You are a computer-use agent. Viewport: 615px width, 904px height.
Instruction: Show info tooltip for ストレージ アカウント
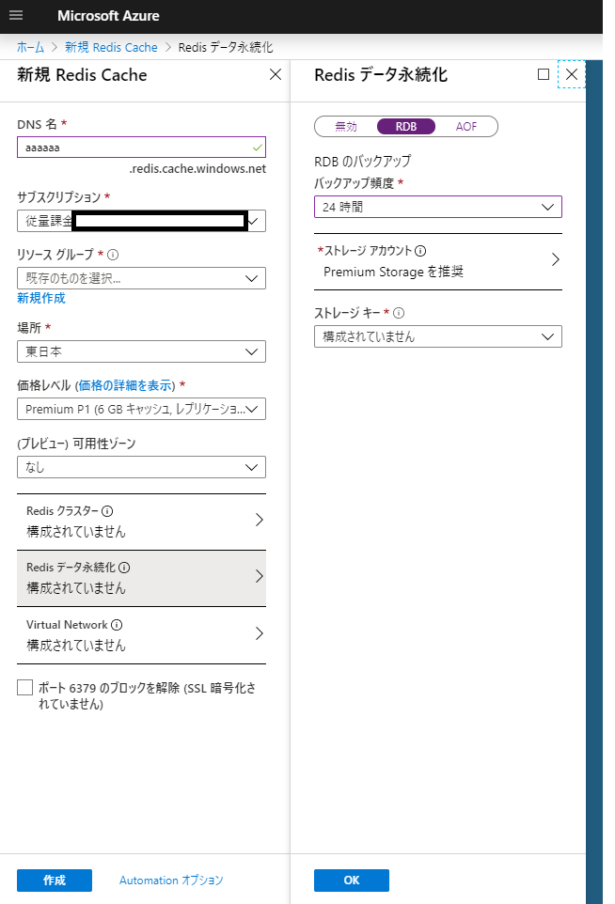coord(420,250)
